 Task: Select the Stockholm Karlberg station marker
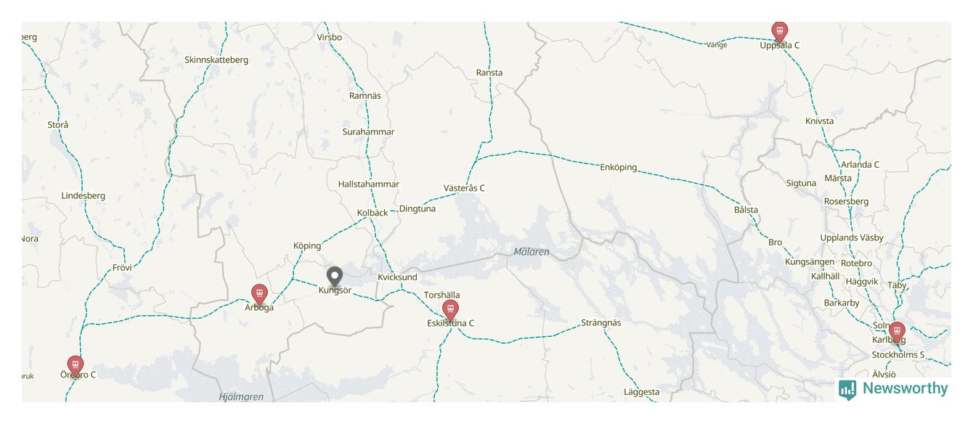click(x=897, y=333)
